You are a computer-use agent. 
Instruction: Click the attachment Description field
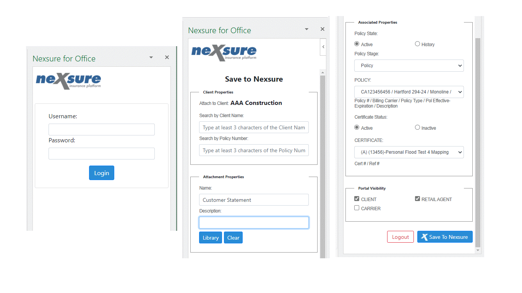(254, 223)
